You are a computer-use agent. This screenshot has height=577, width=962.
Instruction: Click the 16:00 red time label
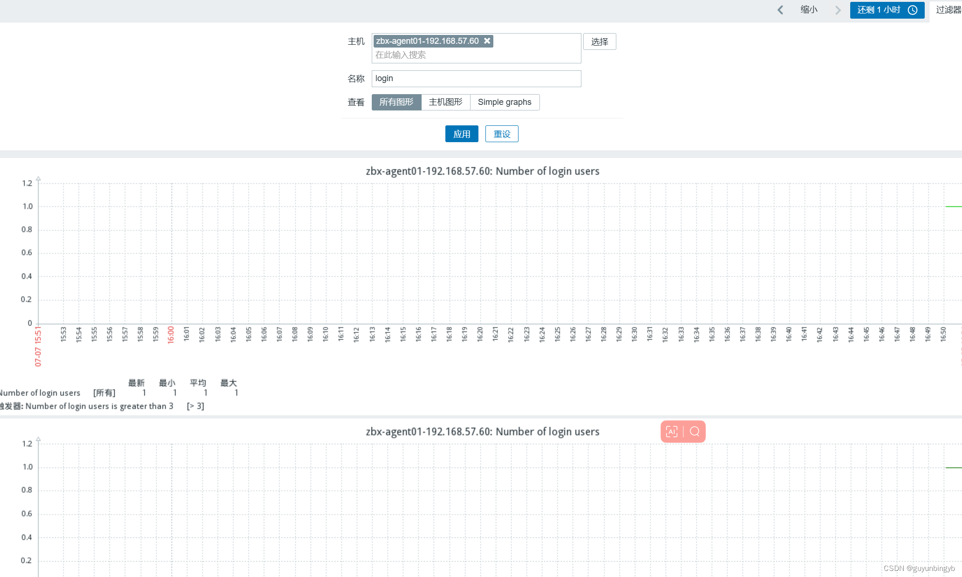tap(171, 335)
